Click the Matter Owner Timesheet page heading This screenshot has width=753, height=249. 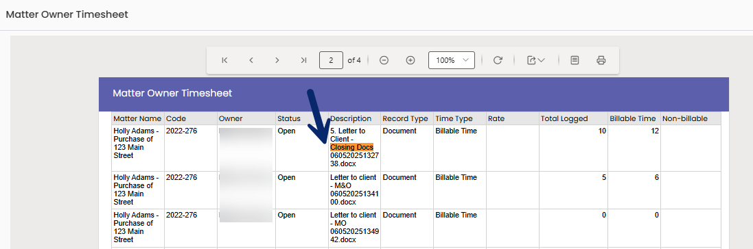coord(67,14)
